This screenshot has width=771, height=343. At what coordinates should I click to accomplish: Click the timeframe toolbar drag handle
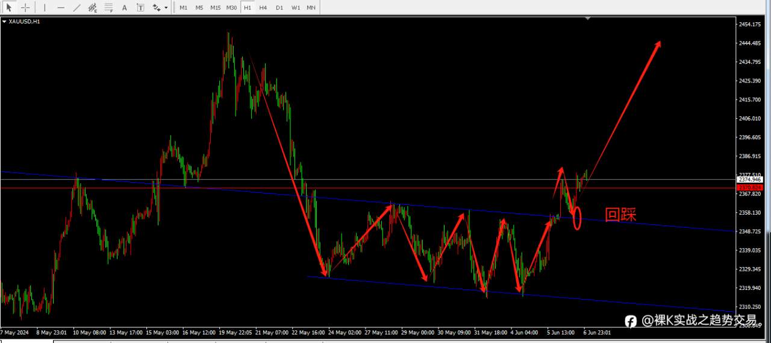pyautogui.click(x=174, y=8)
